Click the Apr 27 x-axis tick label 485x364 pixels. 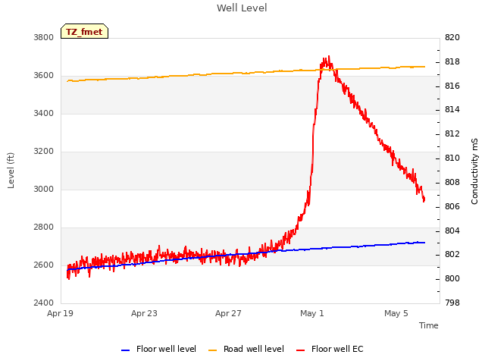(x=228, y=313)
